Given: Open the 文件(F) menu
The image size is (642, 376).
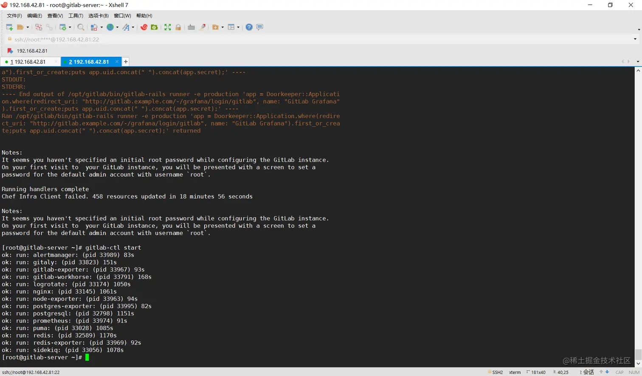Looking at the screenshot, I should tap(14, 16).
